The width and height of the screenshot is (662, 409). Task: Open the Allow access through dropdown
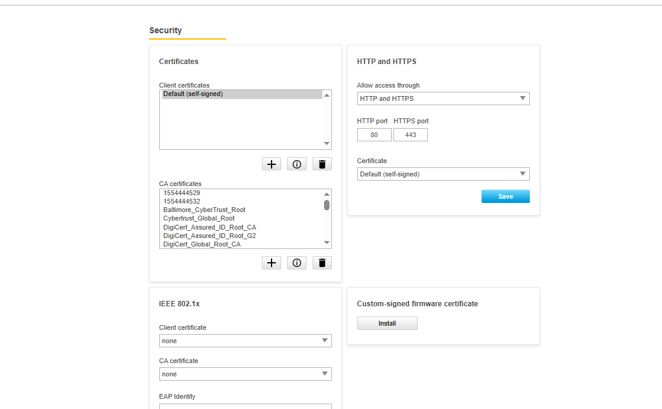tap(443, 98)
